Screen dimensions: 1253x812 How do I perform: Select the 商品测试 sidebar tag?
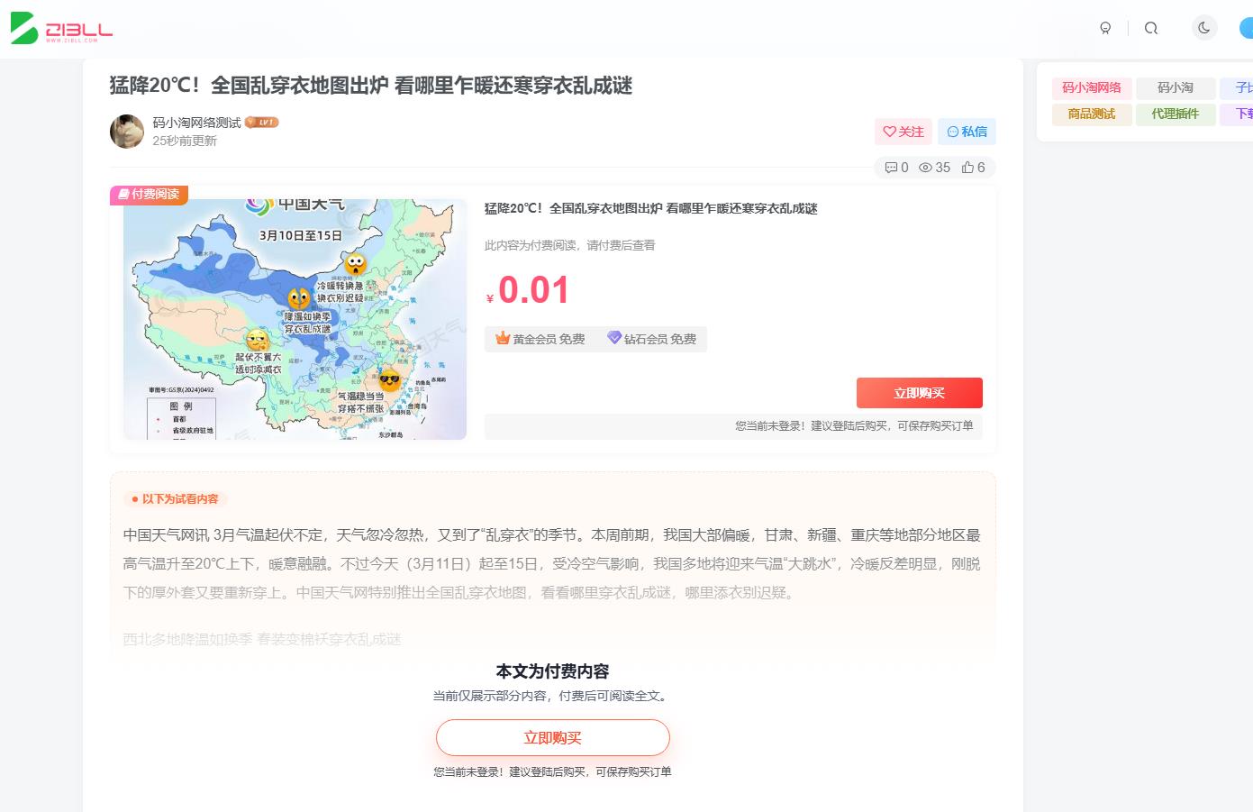(1091, 114)
